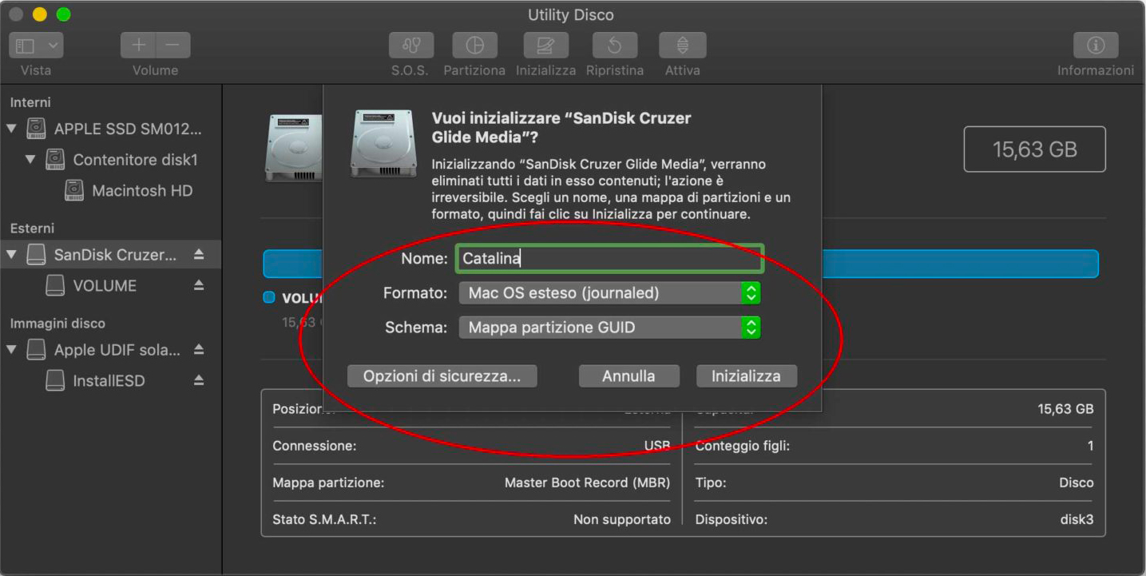Click the Apple UDIF sidebar disk icon
Viewport: 1146px width, 576px height.
36,350
